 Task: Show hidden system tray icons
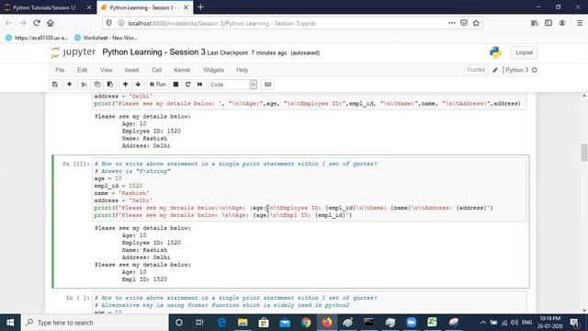pyautogui.click(x=483, y=323)
